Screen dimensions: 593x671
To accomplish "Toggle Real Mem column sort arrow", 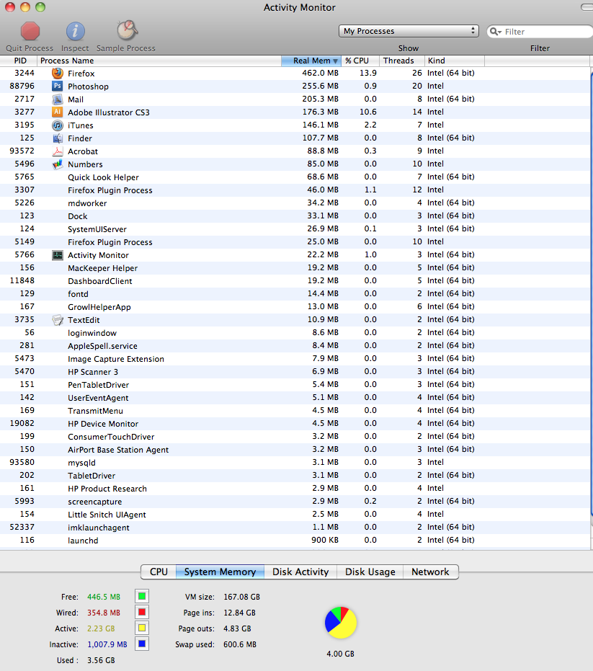I will click(335, 61).
